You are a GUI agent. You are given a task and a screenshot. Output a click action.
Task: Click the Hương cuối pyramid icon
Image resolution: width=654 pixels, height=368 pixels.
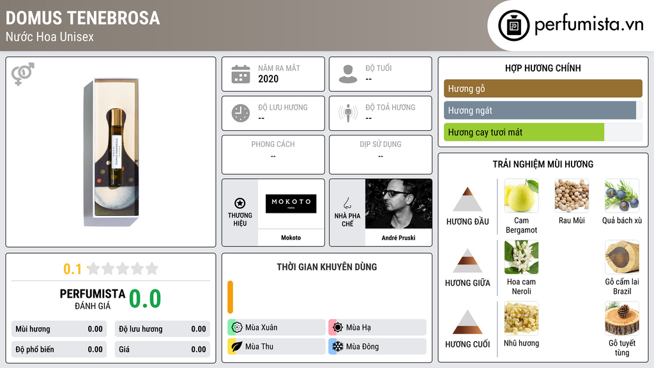coord(468,322)
